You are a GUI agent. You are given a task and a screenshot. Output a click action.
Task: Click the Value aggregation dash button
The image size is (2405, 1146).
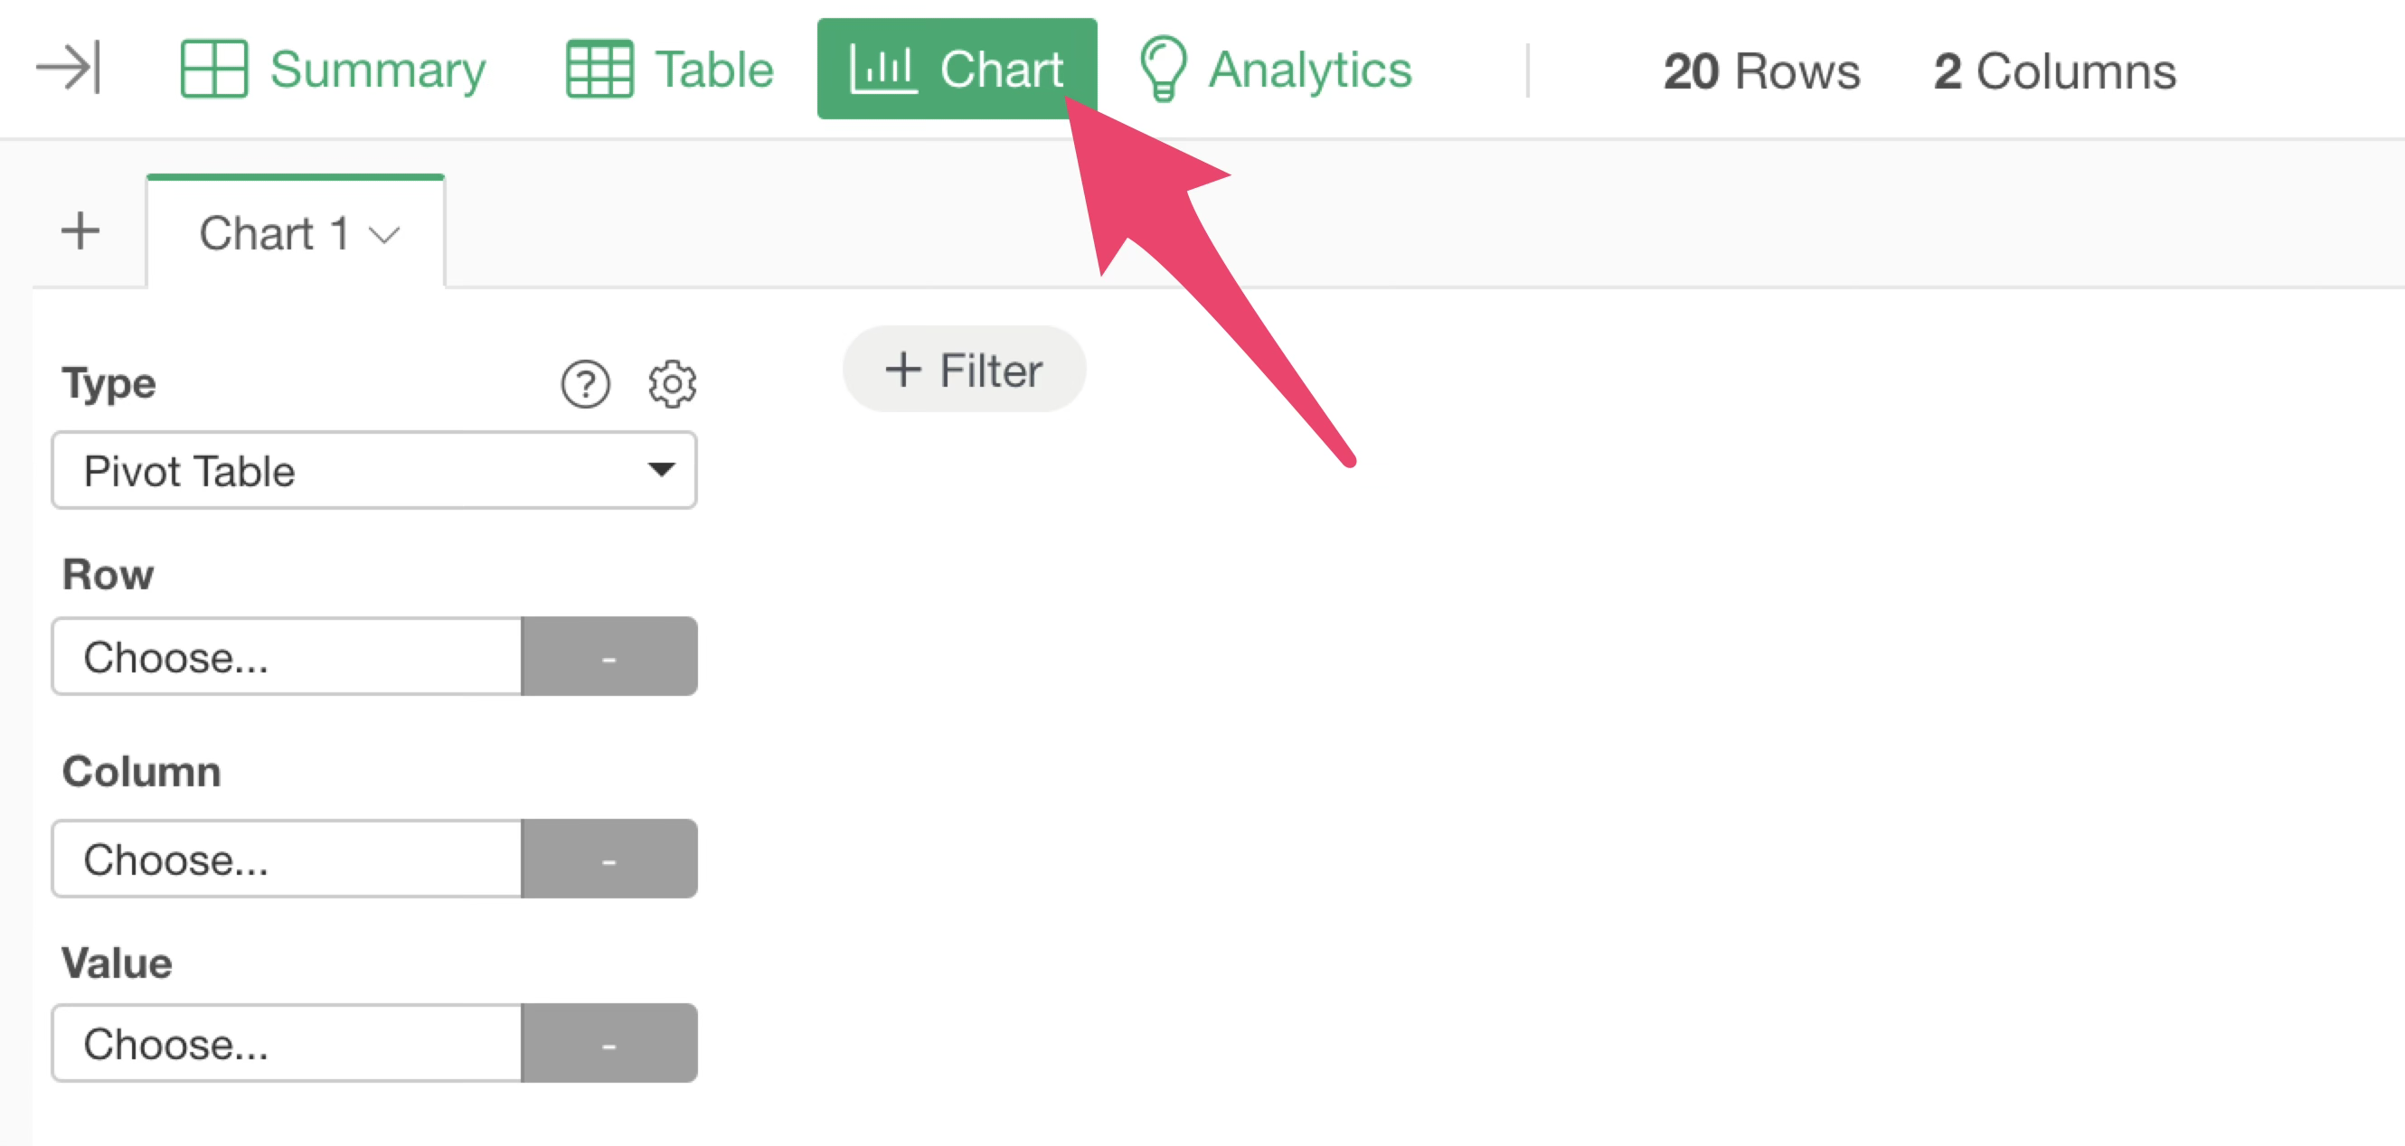pos(608,1043)
